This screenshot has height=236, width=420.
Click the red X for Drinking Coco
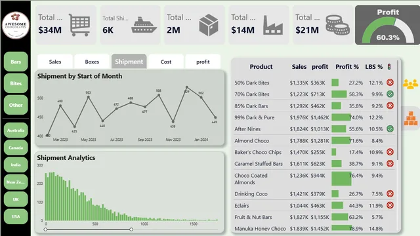click(x=390, y=194)
